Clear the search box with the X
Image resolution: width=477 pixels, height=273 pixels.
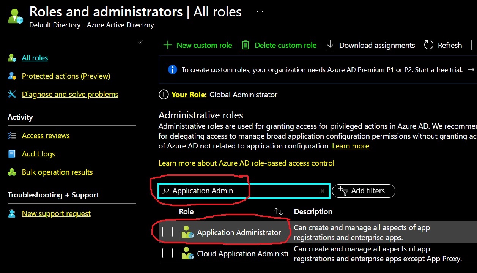pos(323,191)
